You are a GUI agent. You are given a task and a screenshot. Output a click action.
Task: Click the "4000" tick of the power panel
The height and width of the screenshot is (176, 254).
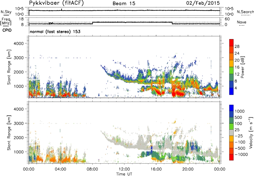pos(19,44)
